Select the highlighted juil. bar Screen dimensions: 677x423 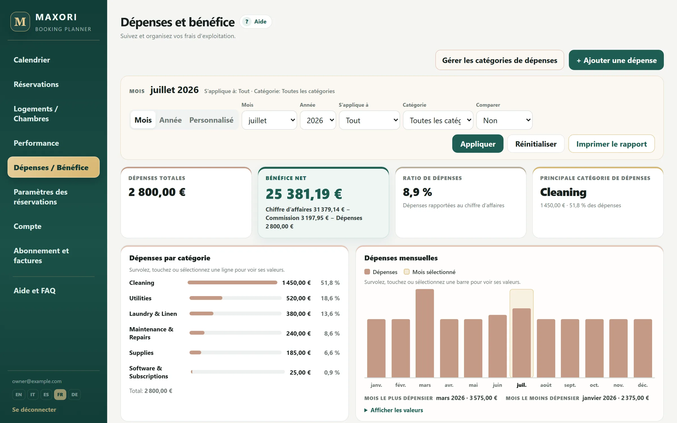click(522, 343)
